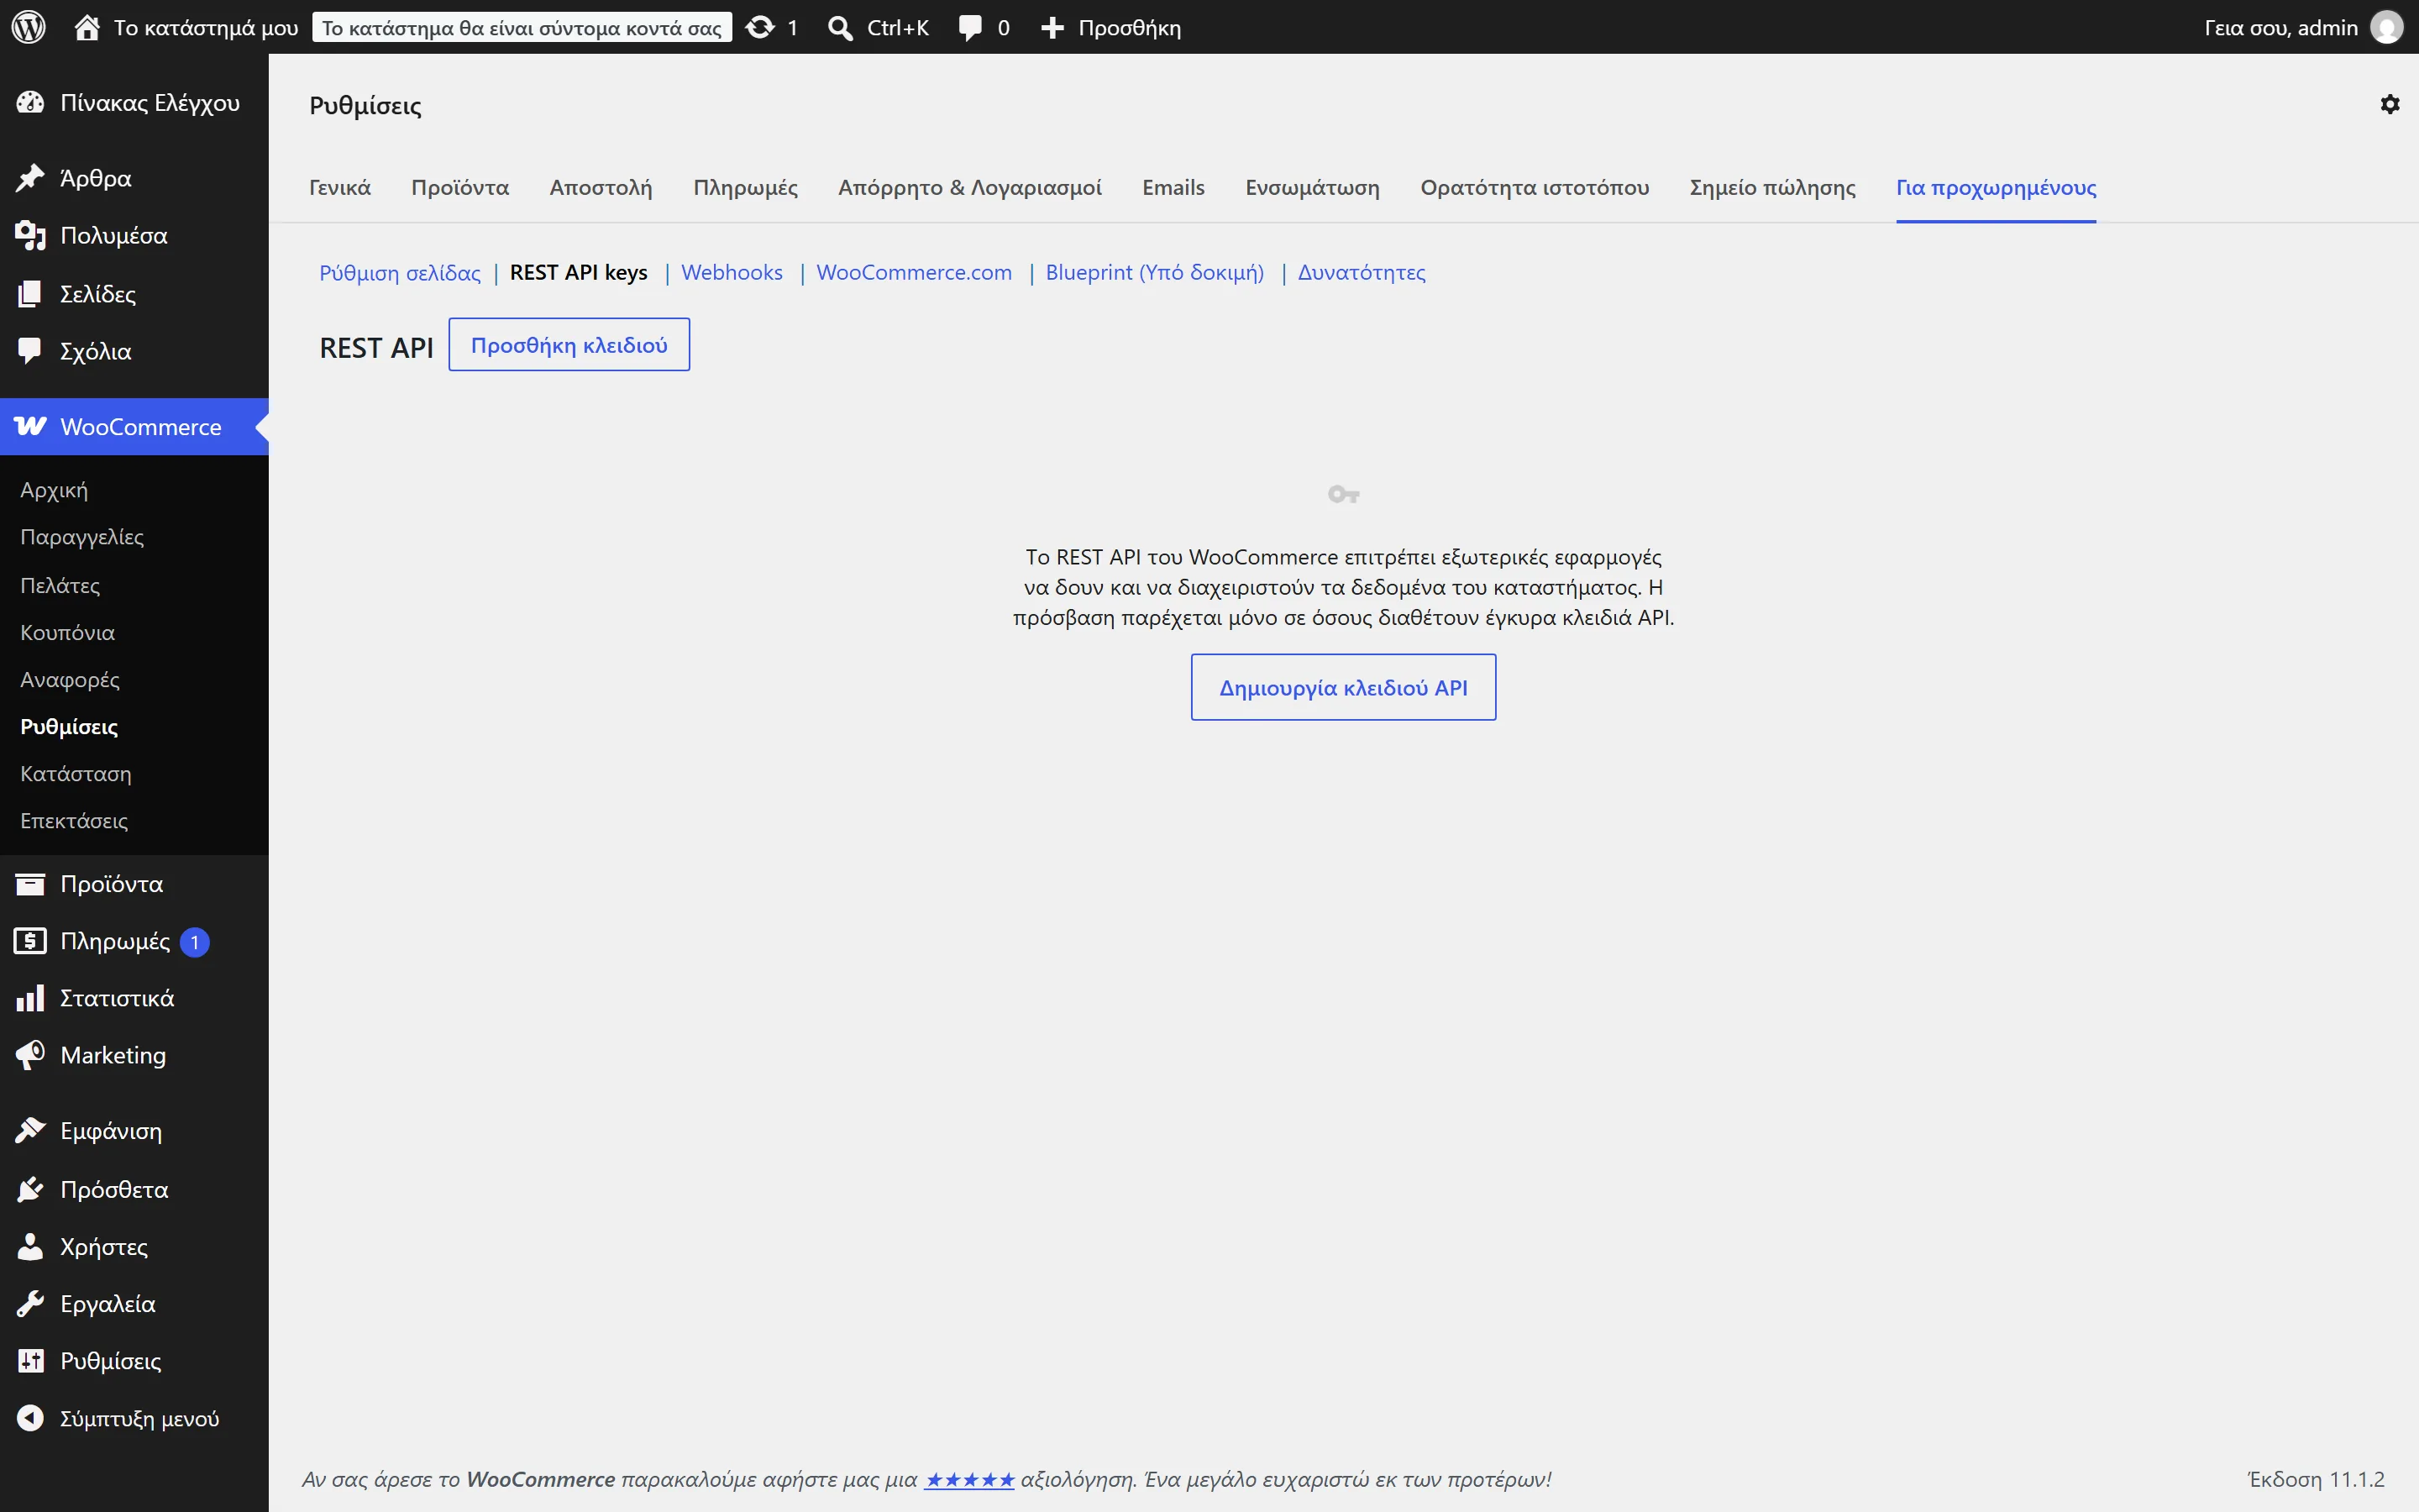Open the Γενικά settings tab

pyautogui.click(x=340, y=187)
